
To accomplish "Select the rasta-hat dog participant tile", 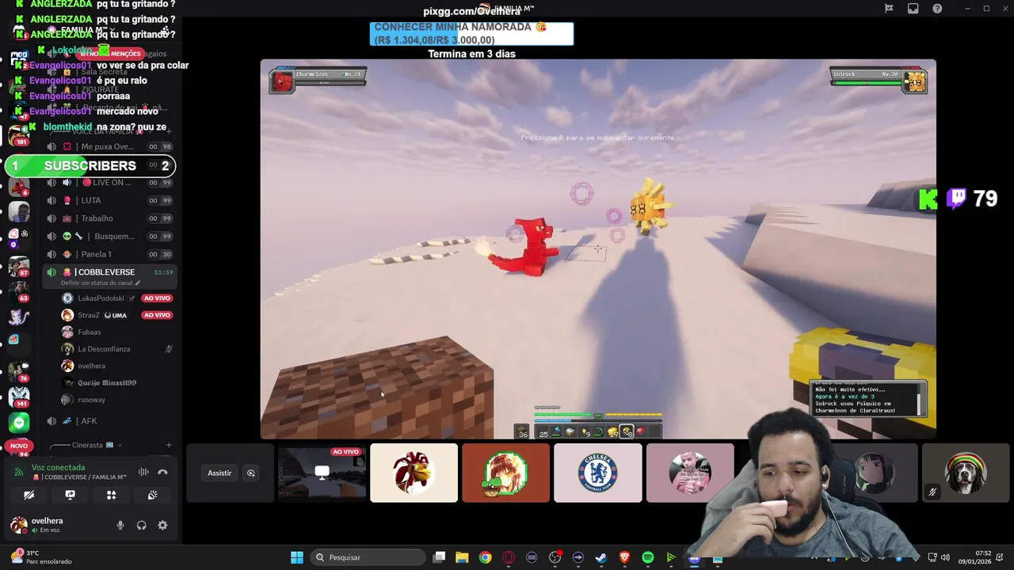I will [x=966, y=473].
